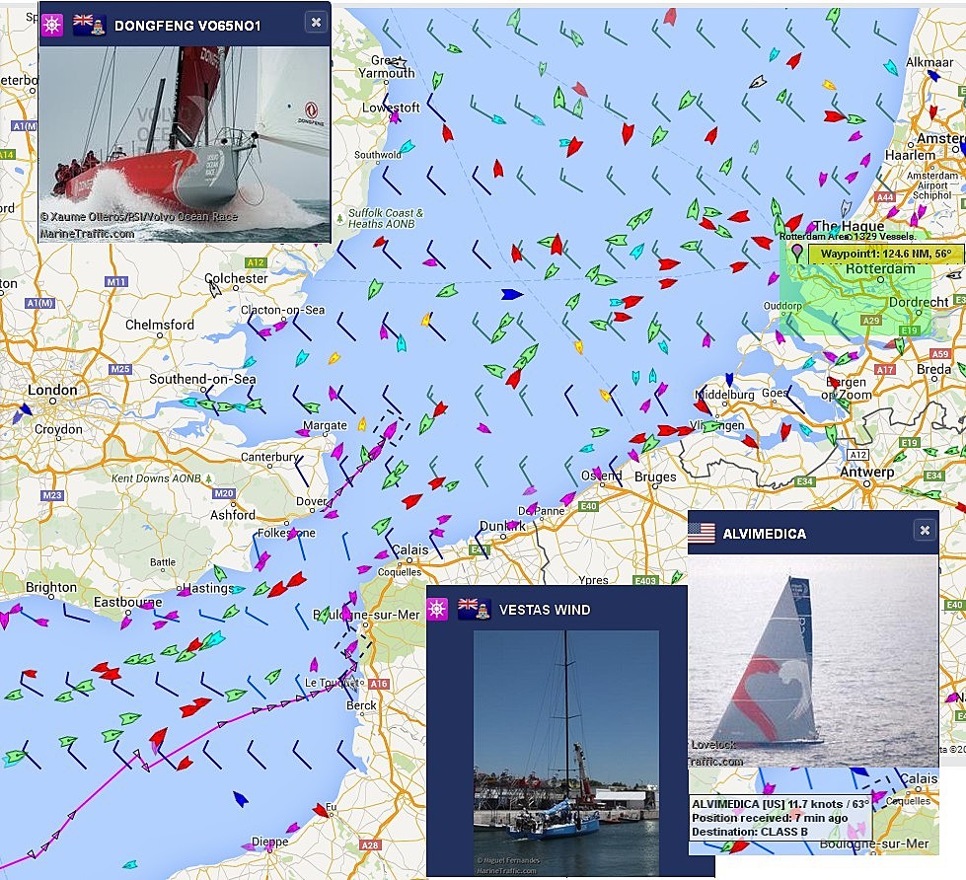The width and height of the screenshot is (966, 880).
Task: Select the dark blue vessel north of Dieppe
Action: [x=241, y=799]
